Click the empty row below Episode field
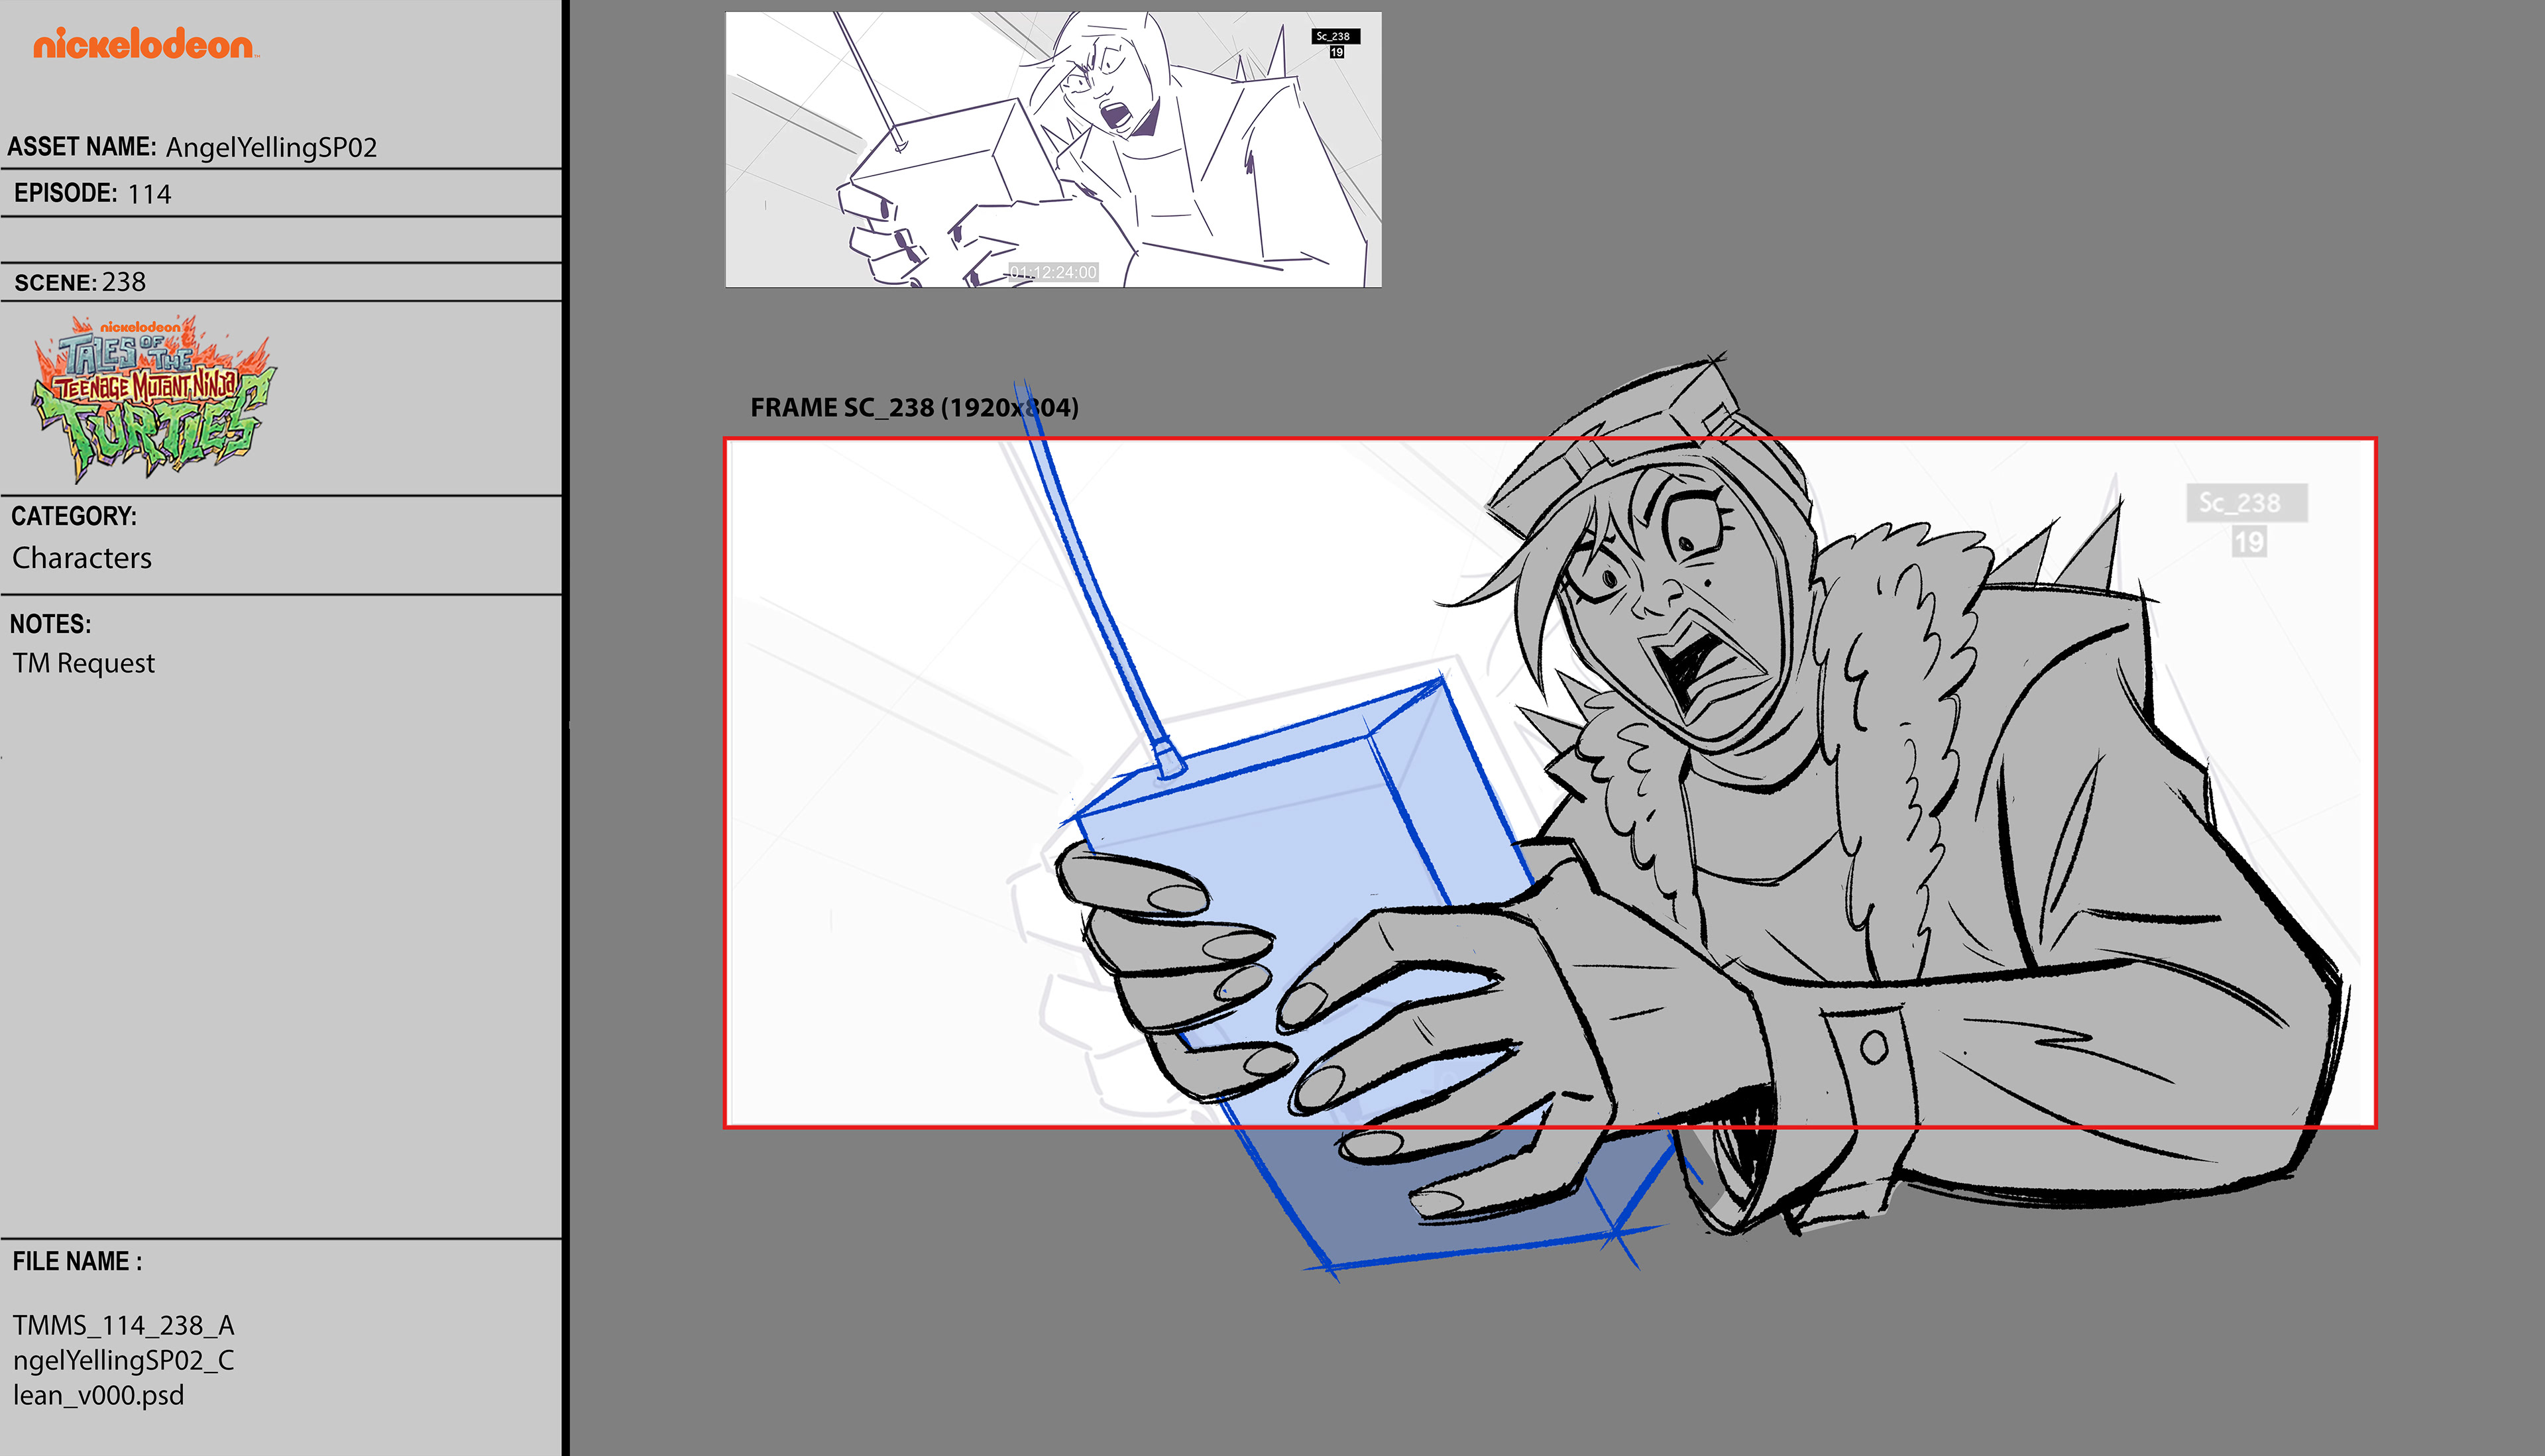The width and height of the screenshot is (2545, 1456). coord(280,240)
